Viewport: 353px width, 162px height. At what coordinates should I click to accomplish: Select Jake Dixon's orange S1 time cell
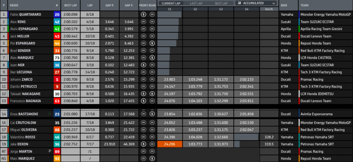(x=169, y=144)
